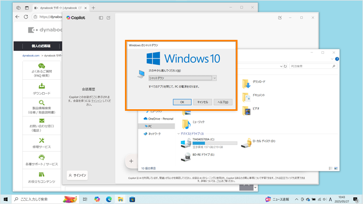Close the dynabook support tab

pos(86,8)
